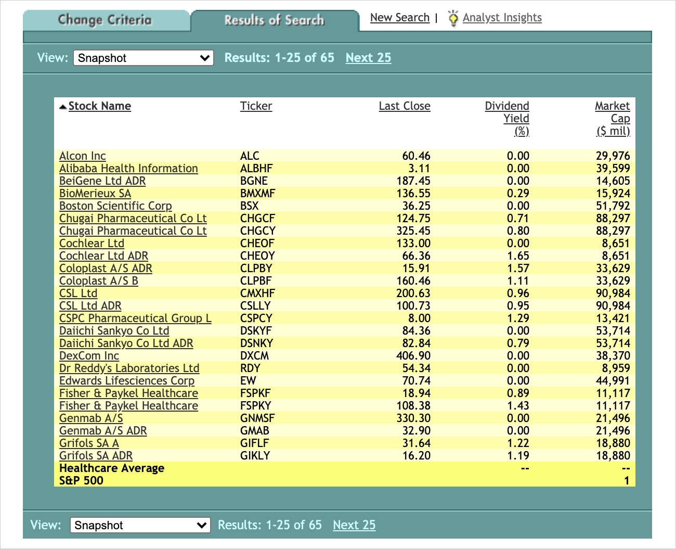
Task: Click the New Search link
Action: (400, 18)
